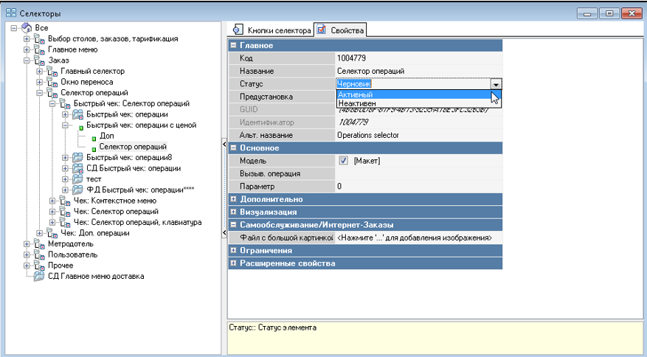Expand the 'Дополнительно' property section
Image resolution: width=647 pixels, height=357 pixels.
click(234, 199)
